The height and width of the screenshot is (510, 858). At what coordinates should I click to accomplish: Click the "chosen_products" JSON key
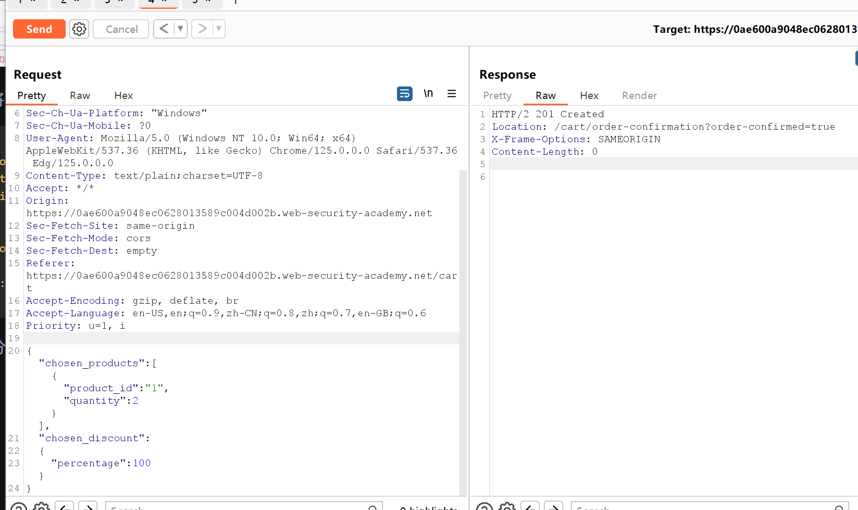coord(92,363)
